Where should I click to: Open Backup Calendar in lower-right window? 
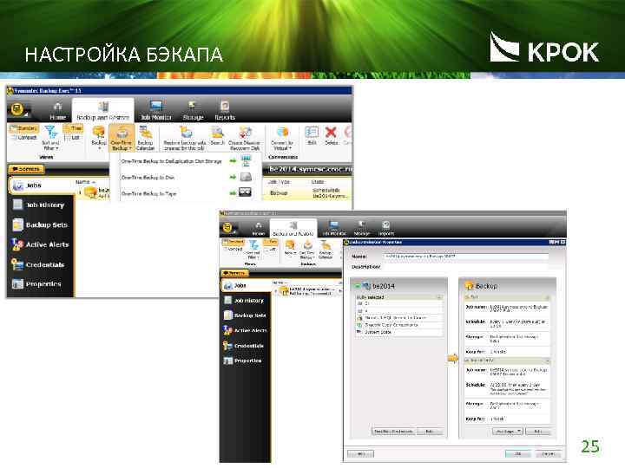click(x=326, y=250)
